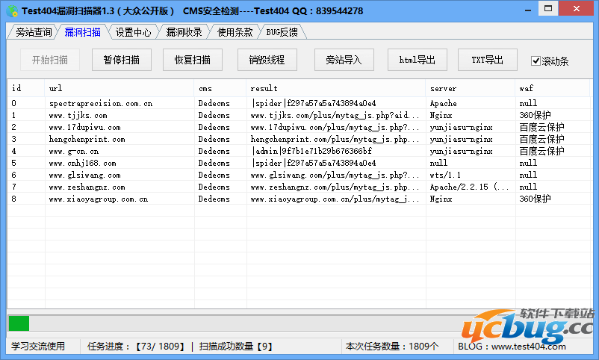The height and width of the screenshot is (360, 599).
Task: Click the 旁站导入 button
Action: point(344,60)
